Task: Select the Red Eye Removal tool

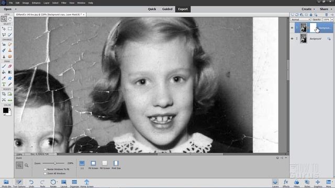Action: click(4, 44)
